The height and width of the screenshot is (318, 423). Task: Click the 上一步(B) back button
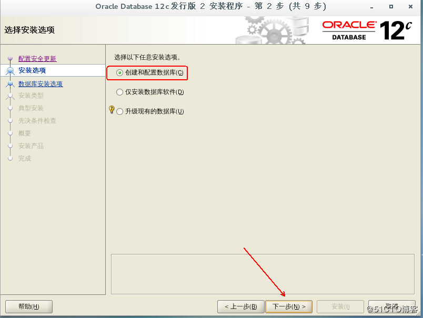240,306
